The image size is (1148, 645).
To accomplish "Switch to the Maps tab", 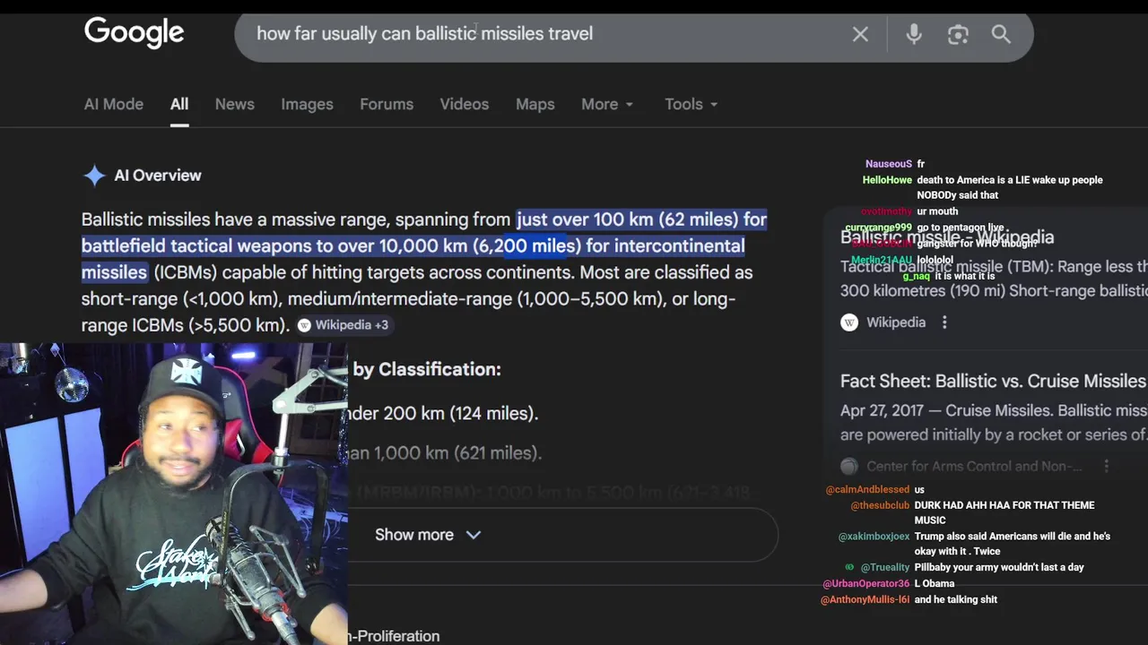I will coord(535,104).
